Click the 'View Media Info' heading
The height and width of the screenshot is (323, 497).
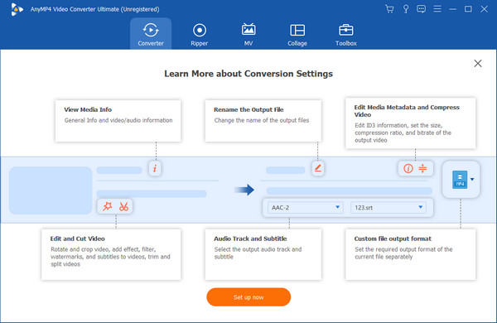tap(88, 109)
